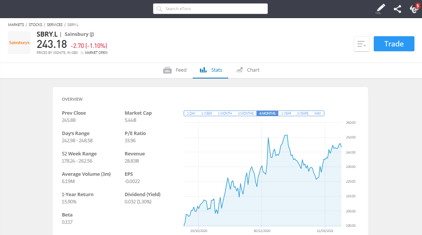Click the share icon in top bar
Viewport: 422px width, 235px height.
pyautogui.click(x=397, y=9)
